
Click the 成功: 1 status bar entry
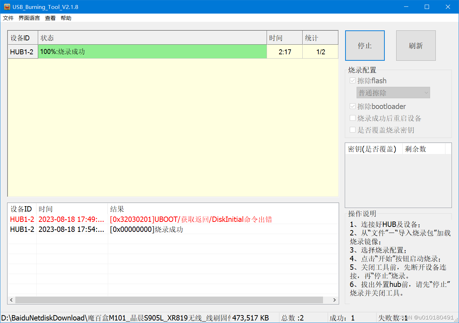(x=342, y=318)
